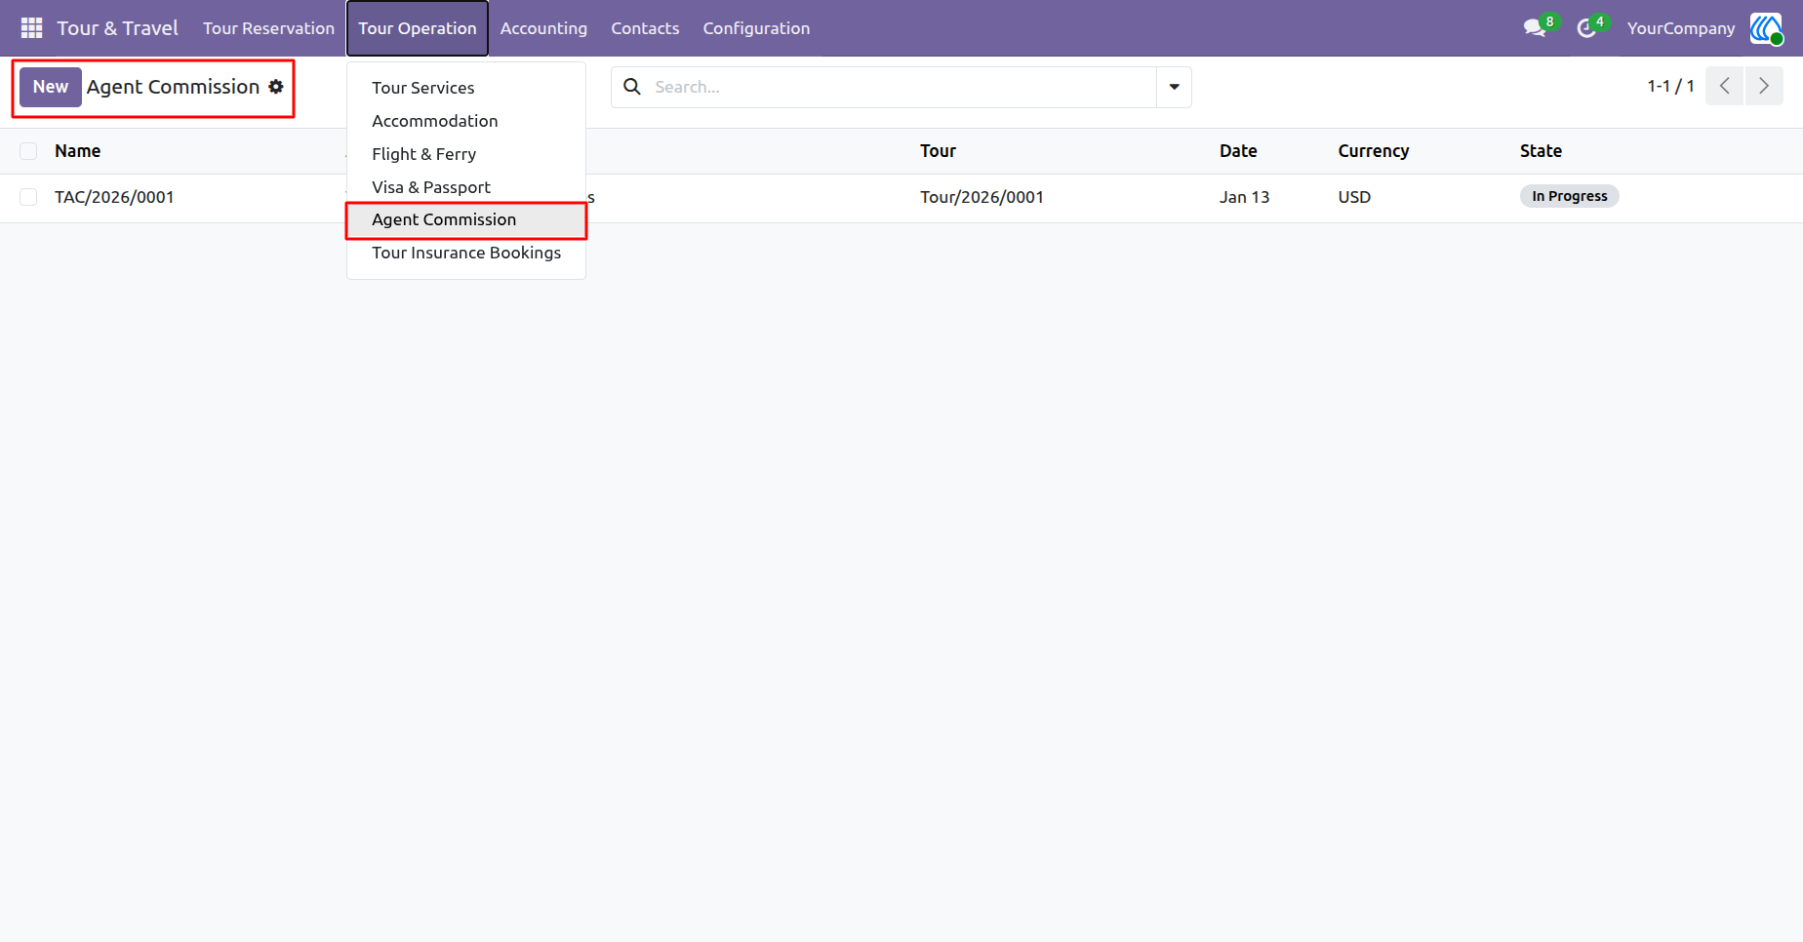This screenshot has width=1803, height=942.
Task: Open the Tour Reservation menu
Action: coord(268,28)
